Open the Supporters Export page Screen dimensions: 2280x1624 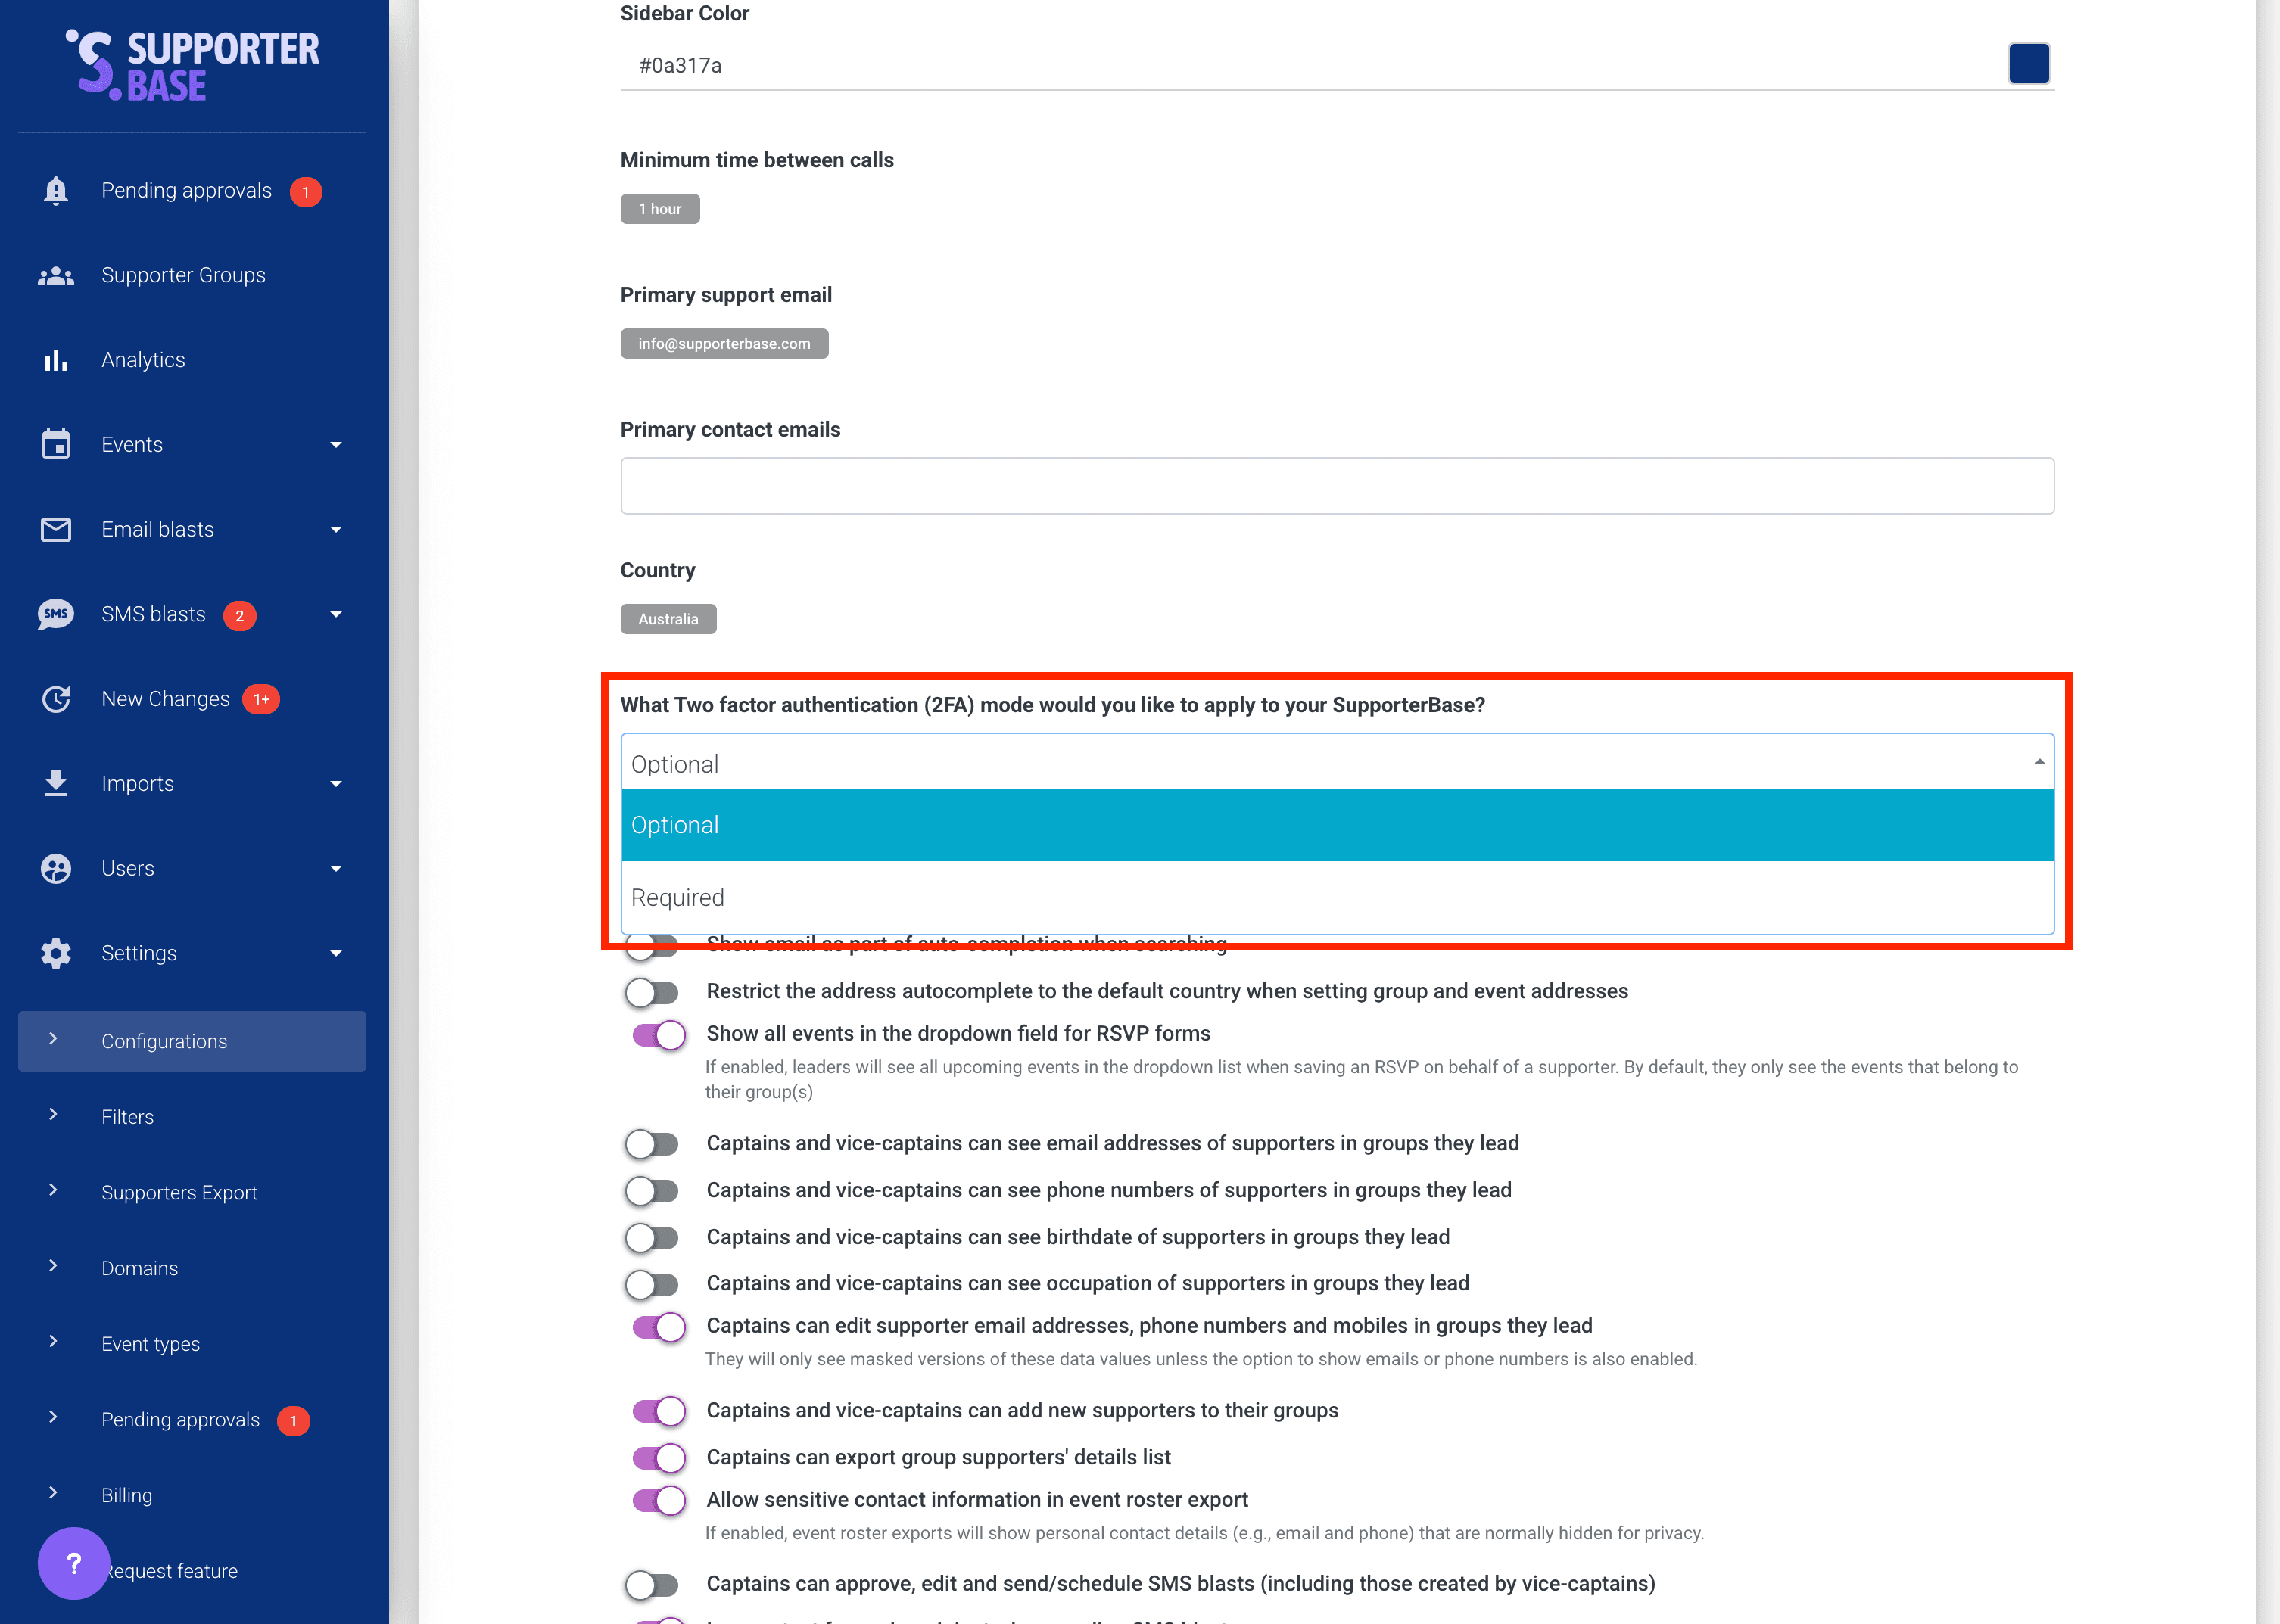point(179,1192)
